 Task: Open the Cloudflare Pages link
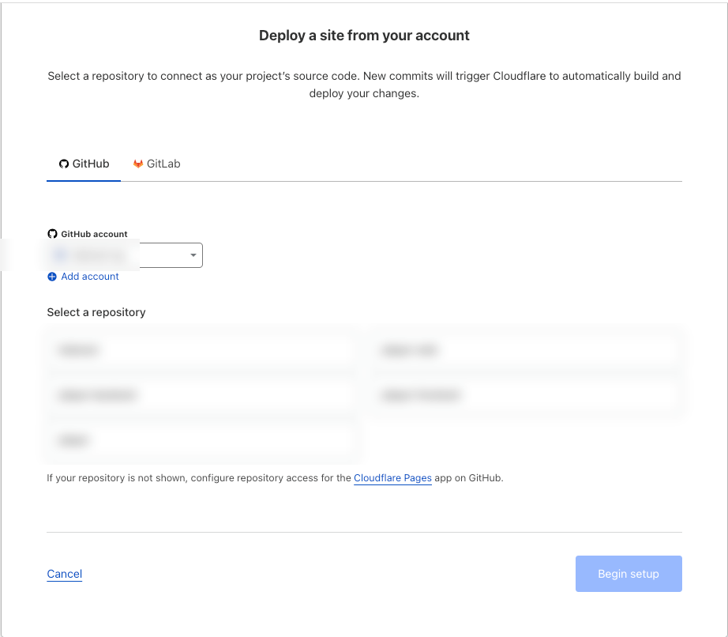point(392,478)
